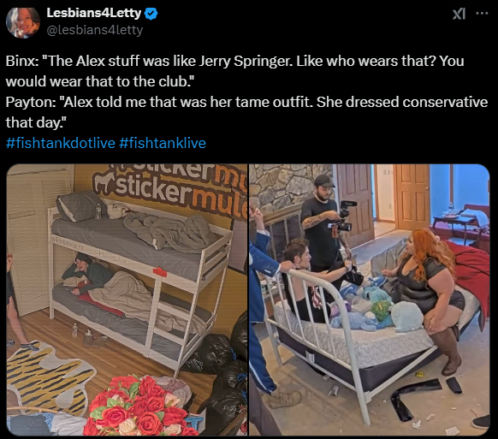Screen dimensions: 498x439
Task: Open the three-dot more options menu
Action: (x=482, y=14)
